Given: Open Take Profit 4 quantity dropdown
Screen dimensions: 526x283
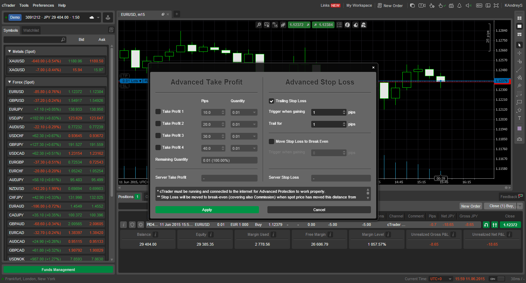Looking at the screenshot, I should (244, 148).
